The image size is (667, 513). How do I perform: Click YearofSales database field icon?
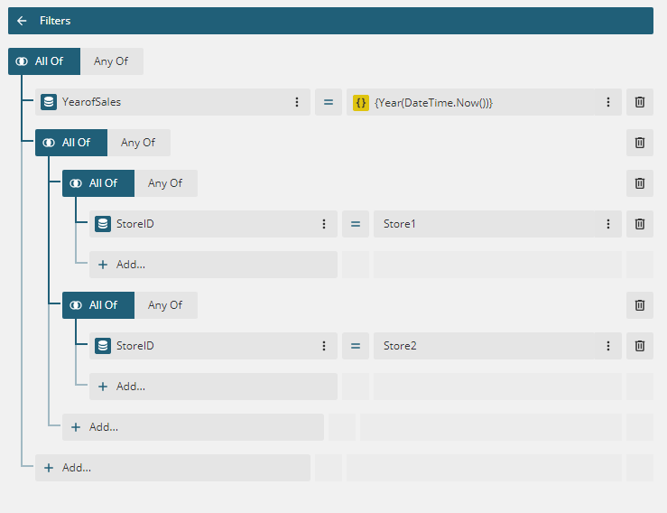[x=49, y=102]
